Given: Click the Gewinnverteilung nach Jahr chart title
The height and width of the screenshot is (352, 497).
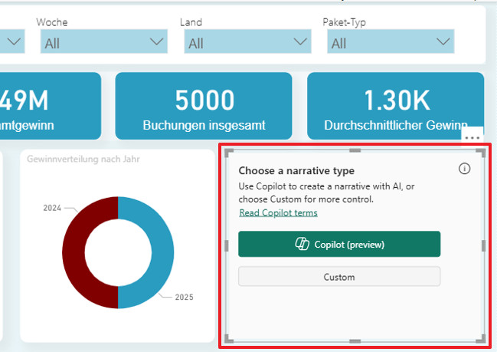Looking at the screenshot, I should point(83,159).
